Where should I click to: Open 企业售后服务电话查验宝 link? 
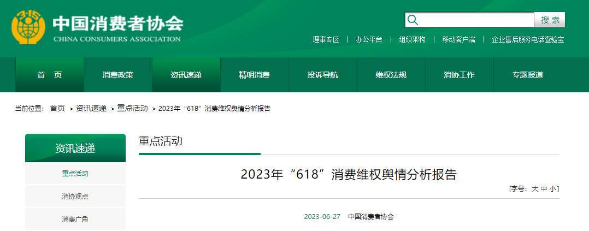point(528,39)
